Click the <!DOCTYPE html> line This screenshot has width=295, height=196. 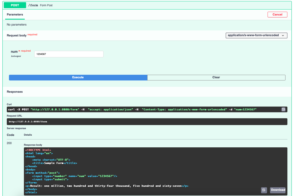(38, 150)
